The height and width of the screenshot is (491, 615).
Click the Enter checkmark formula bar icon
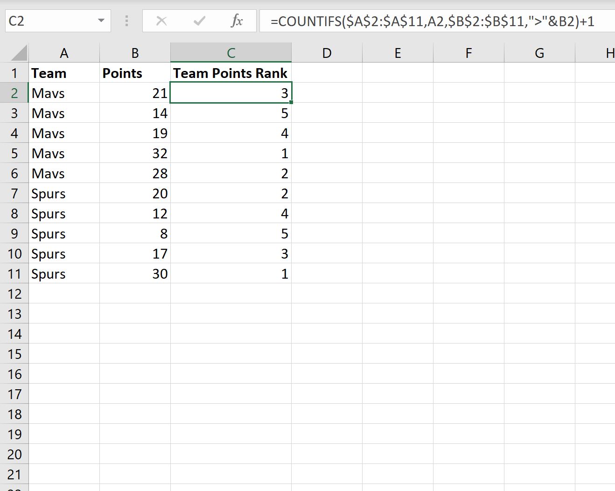click(x=199, y=21)
